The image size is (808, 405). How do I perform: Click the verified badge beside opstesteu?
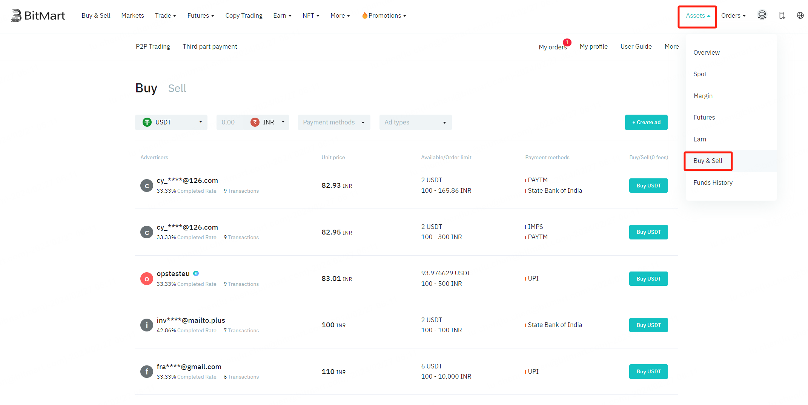pyautogui.click(x=196, y=273)
